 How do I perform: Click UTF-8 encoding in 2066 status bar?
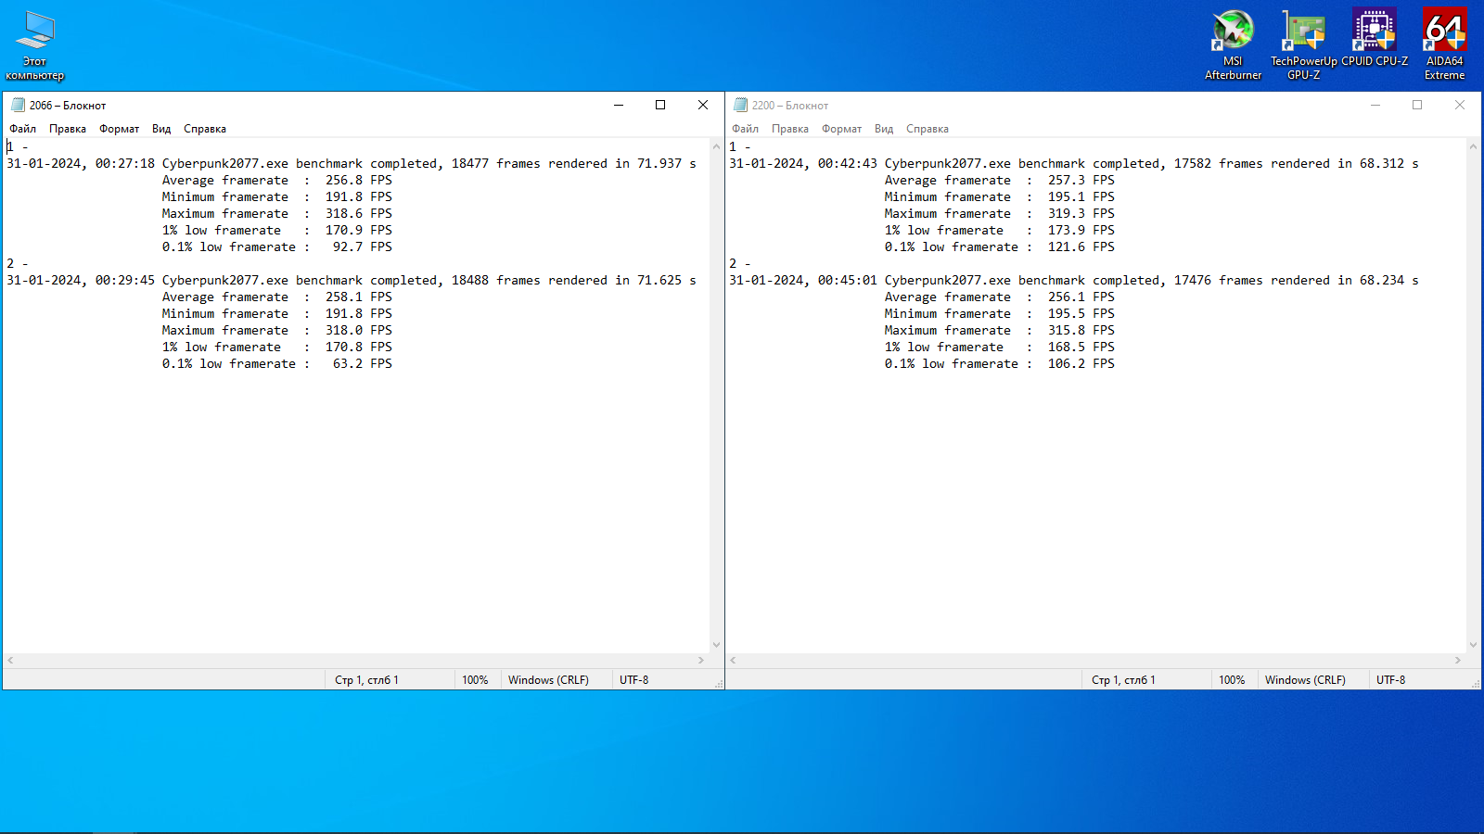coord(634,680)
